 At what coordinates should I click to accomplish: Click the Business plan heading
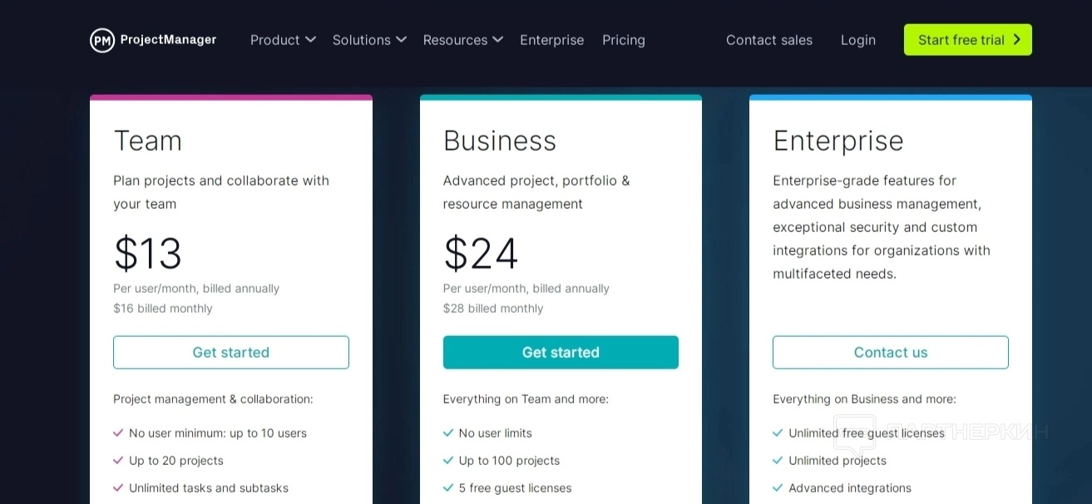[500, 141]
